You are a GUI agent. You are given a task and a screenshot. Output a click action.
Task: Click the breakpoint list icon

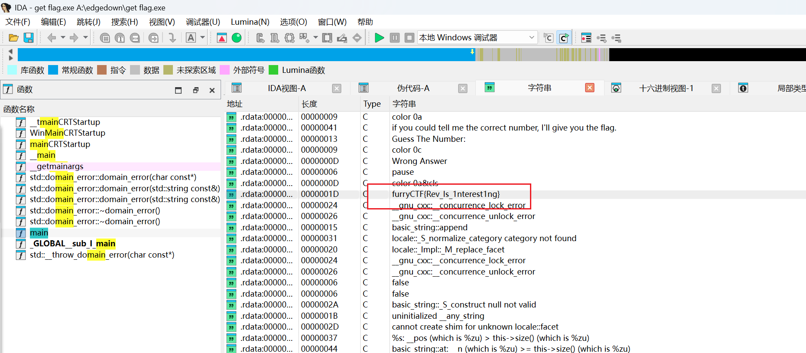pos(586,38)
